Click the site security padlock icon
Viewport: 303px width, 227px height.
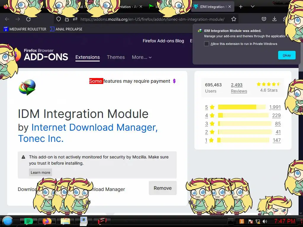pos(67,19)
